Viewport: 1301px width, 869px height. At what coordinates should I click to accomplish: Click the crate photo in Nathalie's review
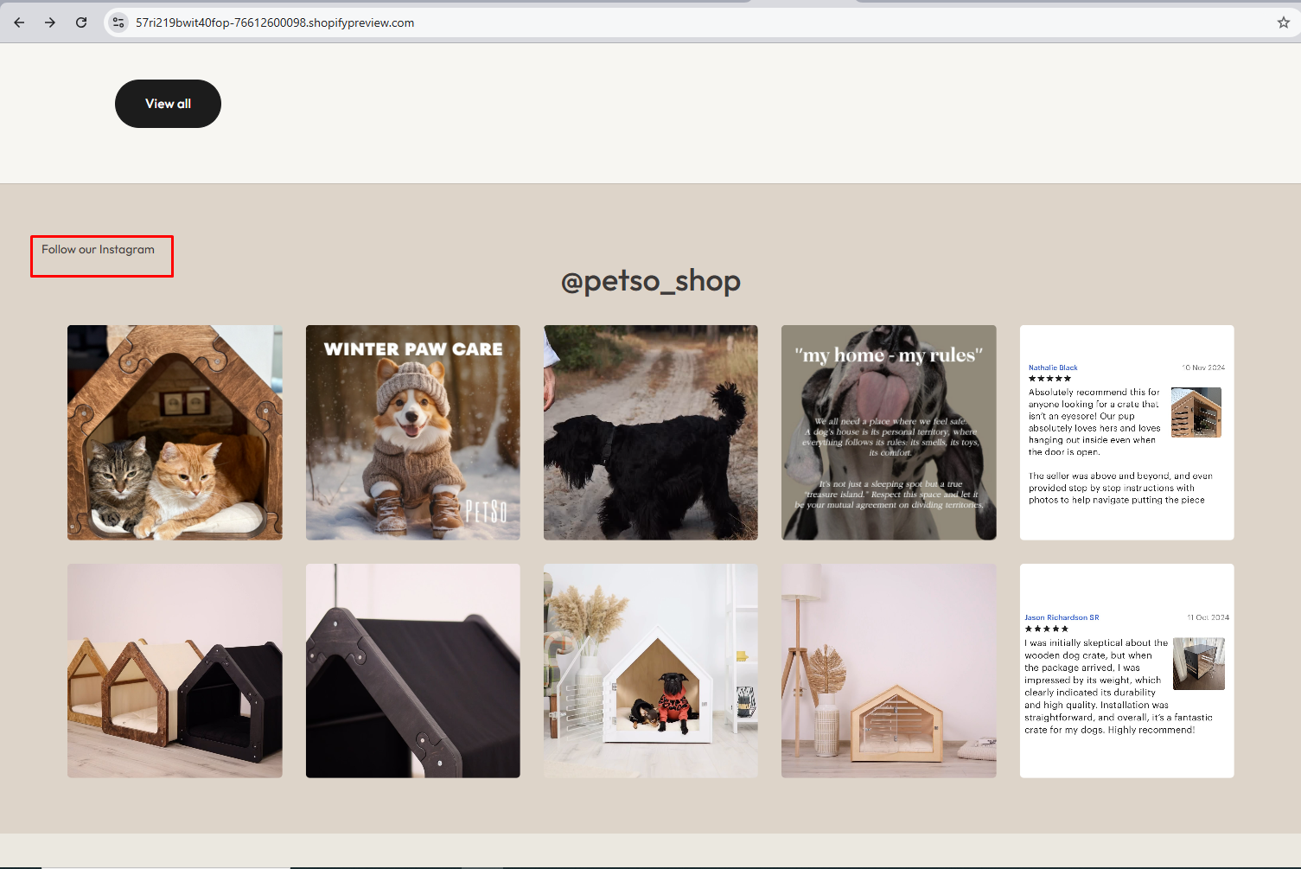pyautogui.click(x=1196, y=412)
